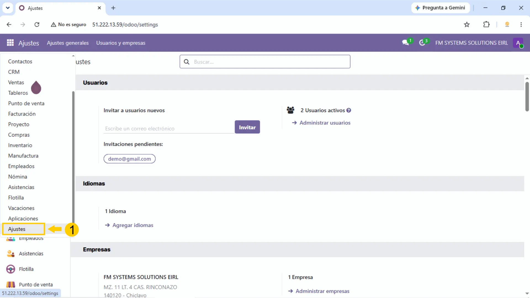Screen dimensions: 530x298
Task: Click the Invitar button
Action: click(x=247, y=127)
